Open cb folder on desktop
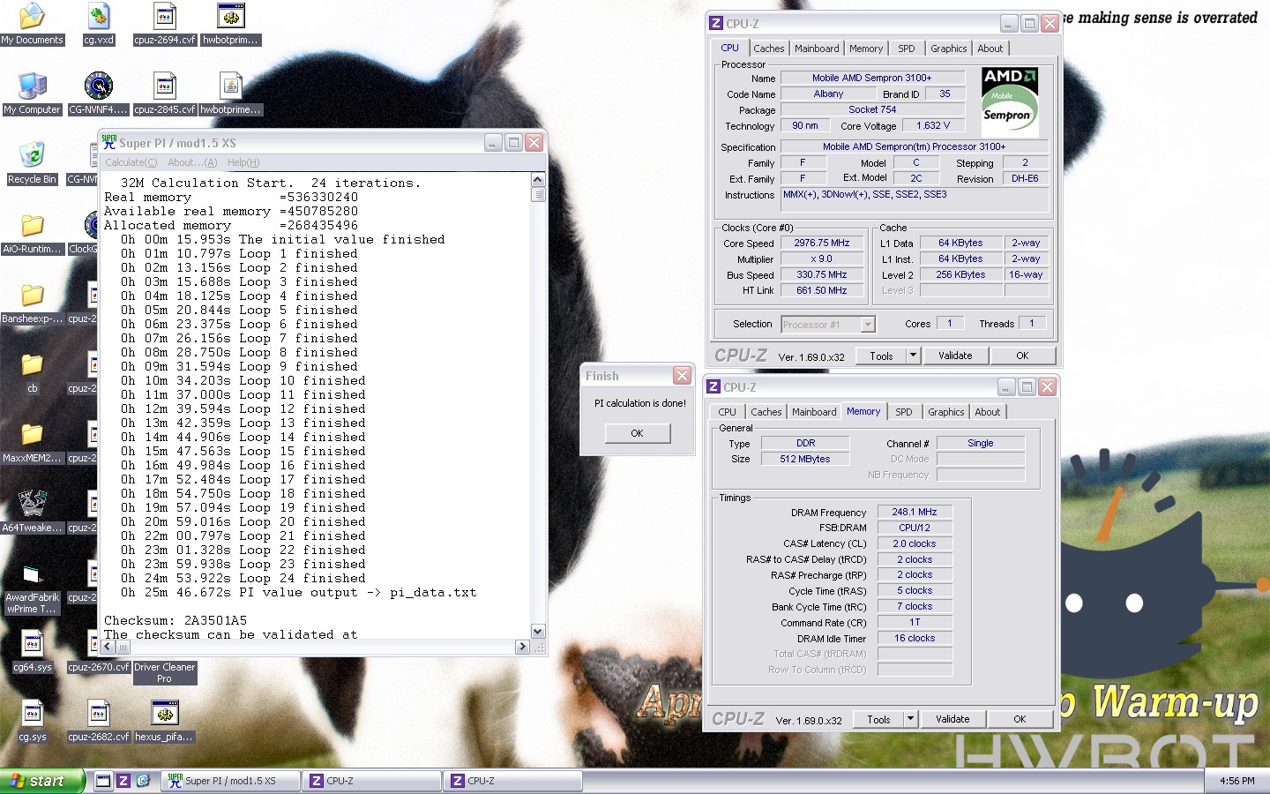This screenshot has width=1270, height=794. tap(32, 372)
